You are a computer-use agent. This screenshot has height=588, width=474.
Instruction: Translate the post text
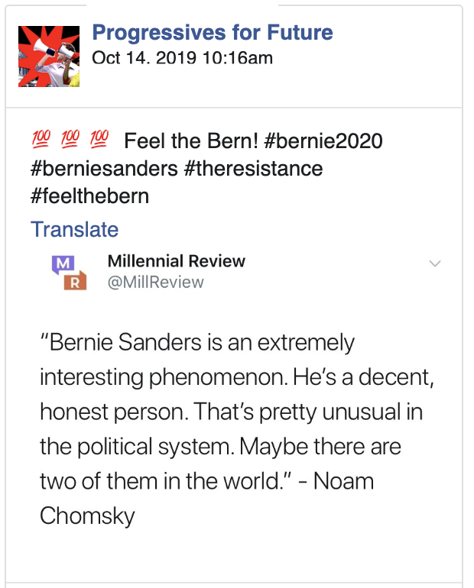click(75, 229)
